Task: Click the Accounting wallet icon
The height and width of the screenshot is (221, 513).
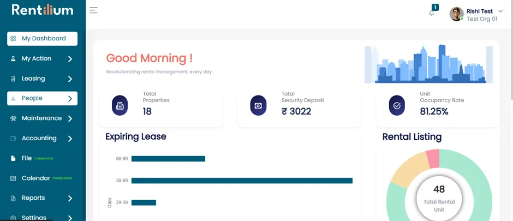Action: click(x=13, y=138)
